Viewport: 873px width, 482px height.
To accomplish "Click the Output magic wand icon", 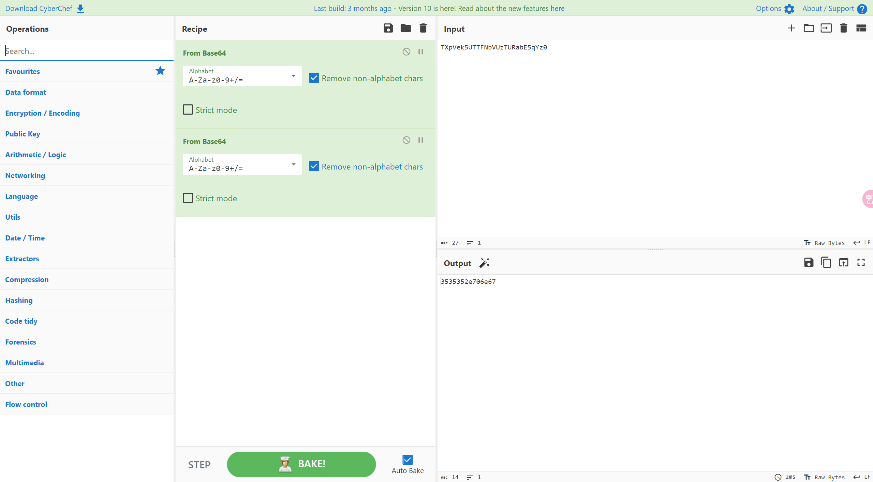I will point(484,263).
